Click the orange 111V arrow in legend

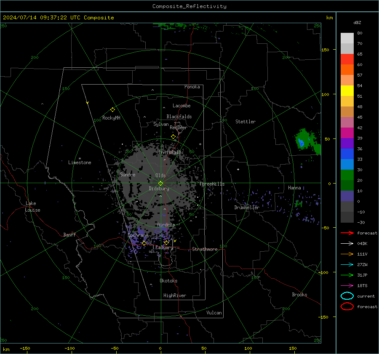click(x=347, y=254)
